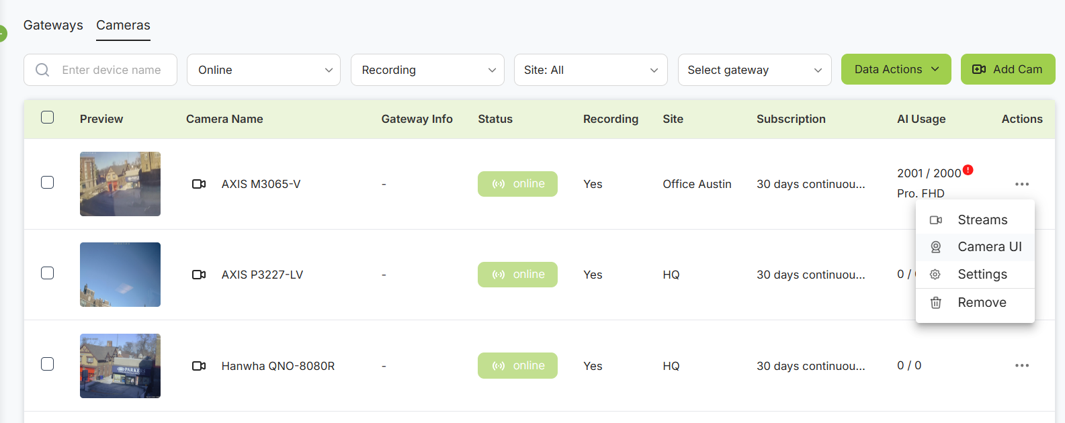Open the AXIS P3227-LV preview thumbnail

[120, 275]
